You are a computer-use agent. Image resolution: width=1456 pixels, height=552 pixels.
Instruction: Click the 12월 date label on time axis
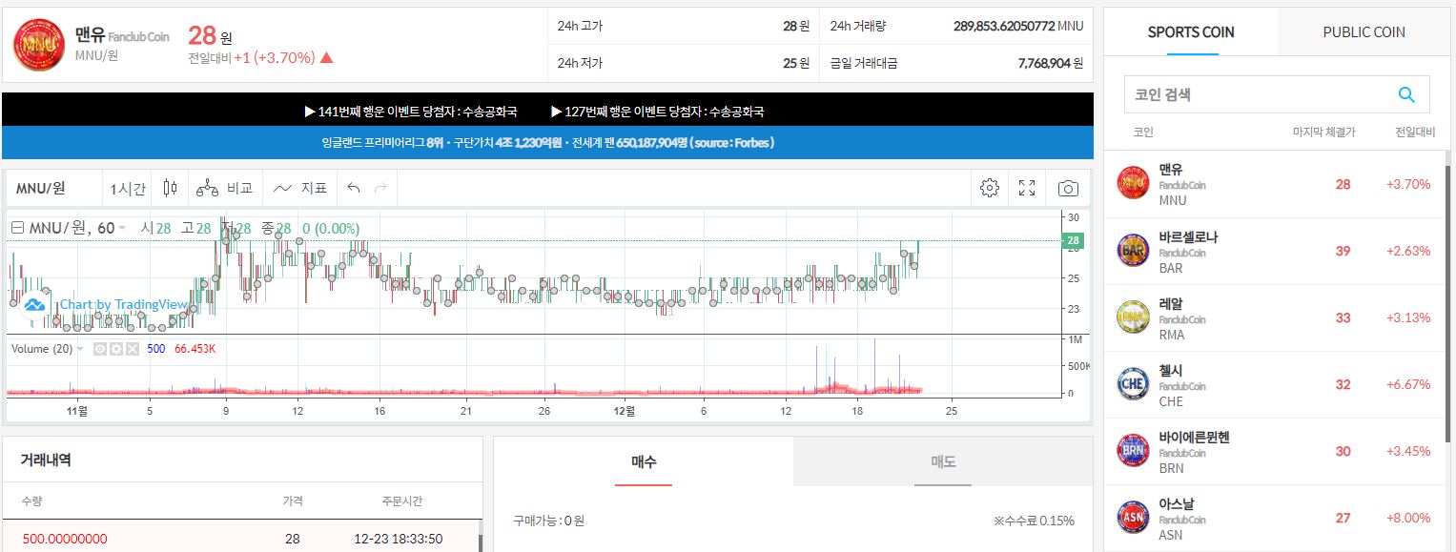(x=624, y=411)
